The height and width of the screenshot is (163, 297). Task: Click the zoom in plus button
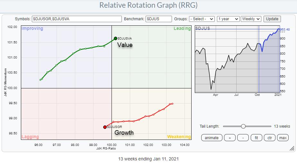[230, 138]
